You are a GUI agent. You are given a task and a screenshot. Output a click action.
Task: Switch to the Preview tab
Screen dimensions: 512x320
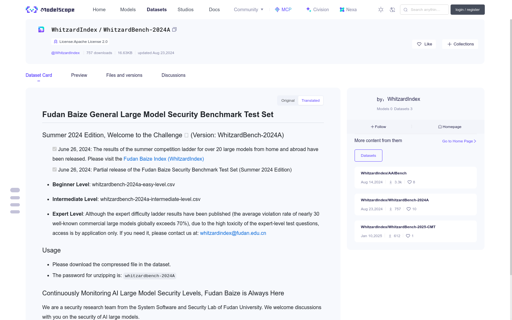click(x=79, y=75)
